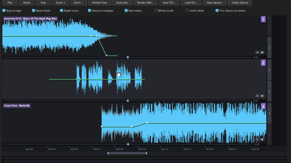Select the envelope point where track 3's volume ramp ends
Image resolution: width=291 pixels, height=163 pixels.
[147, 123]
